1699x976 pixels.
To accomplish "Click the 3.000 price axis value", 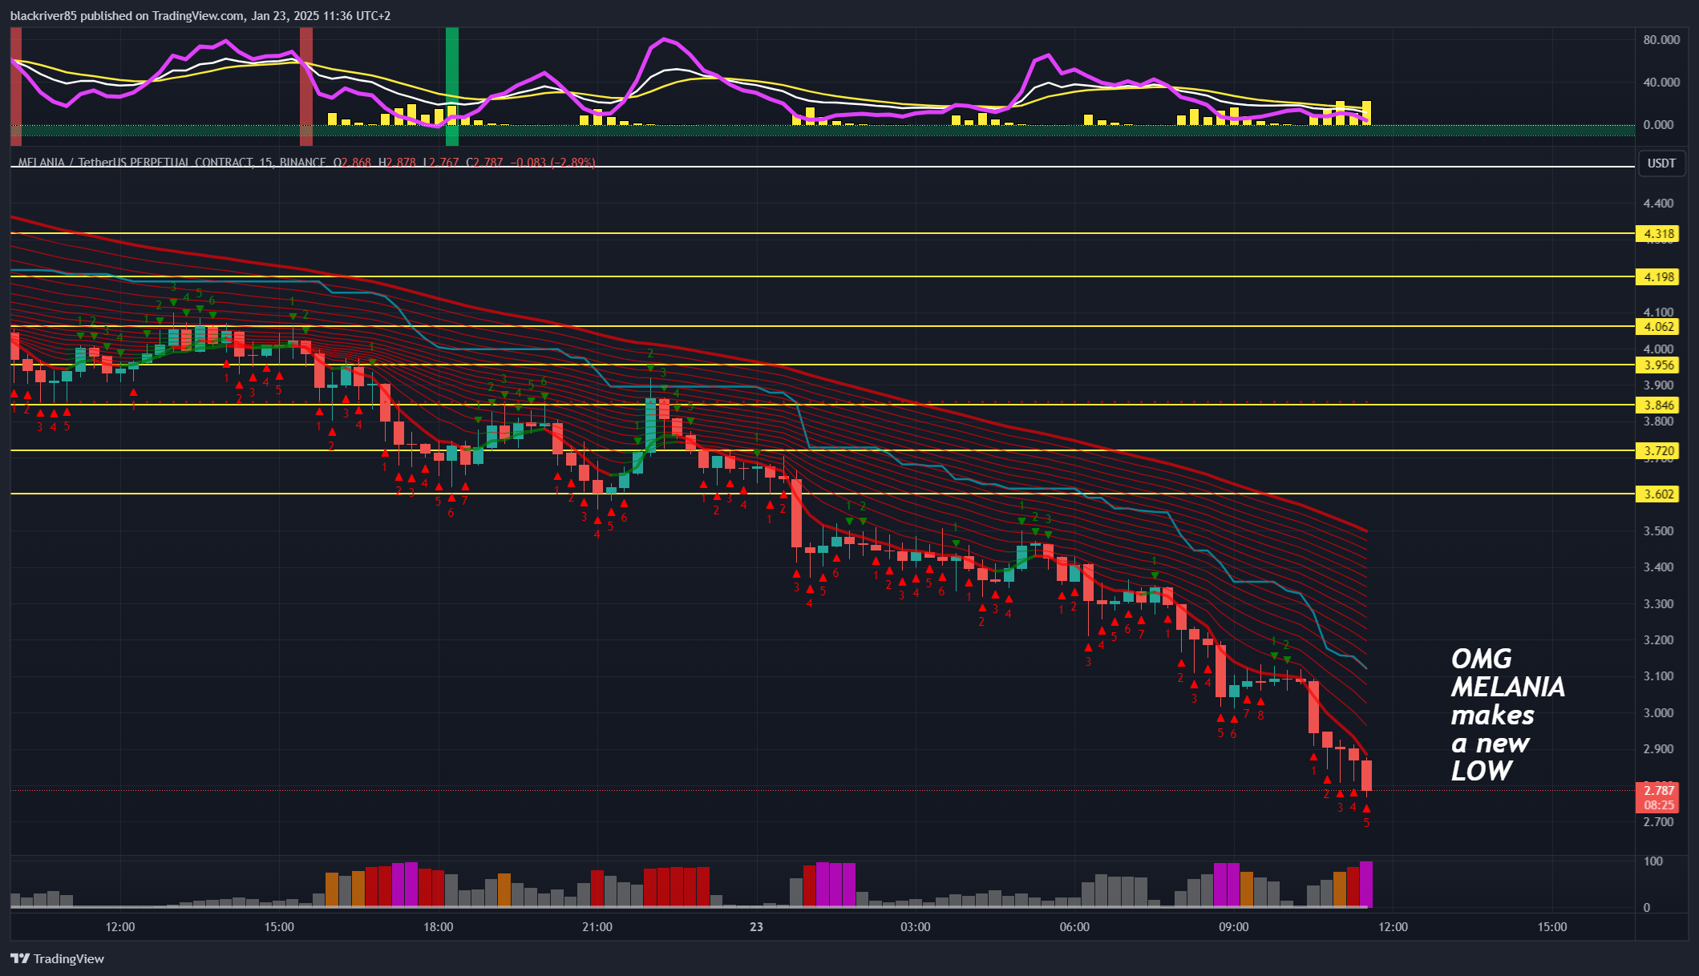I will [x=1658, y=713].
